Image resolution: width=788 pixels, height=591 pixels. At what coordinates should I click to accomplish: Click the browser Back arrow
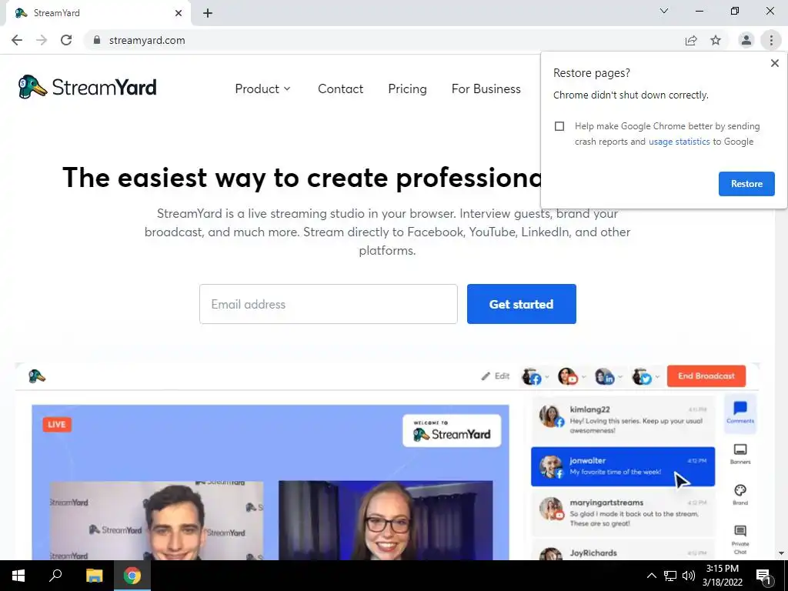point(17,40)
